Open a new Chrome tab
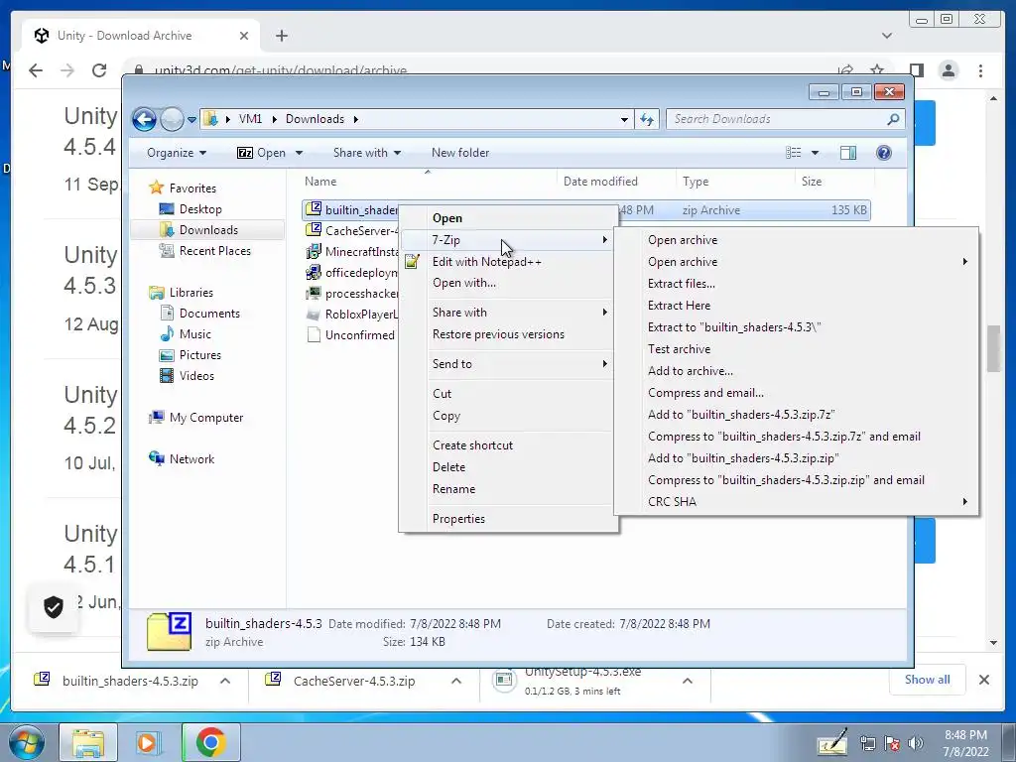The image size is (1016, 762). tap(281, 36)
